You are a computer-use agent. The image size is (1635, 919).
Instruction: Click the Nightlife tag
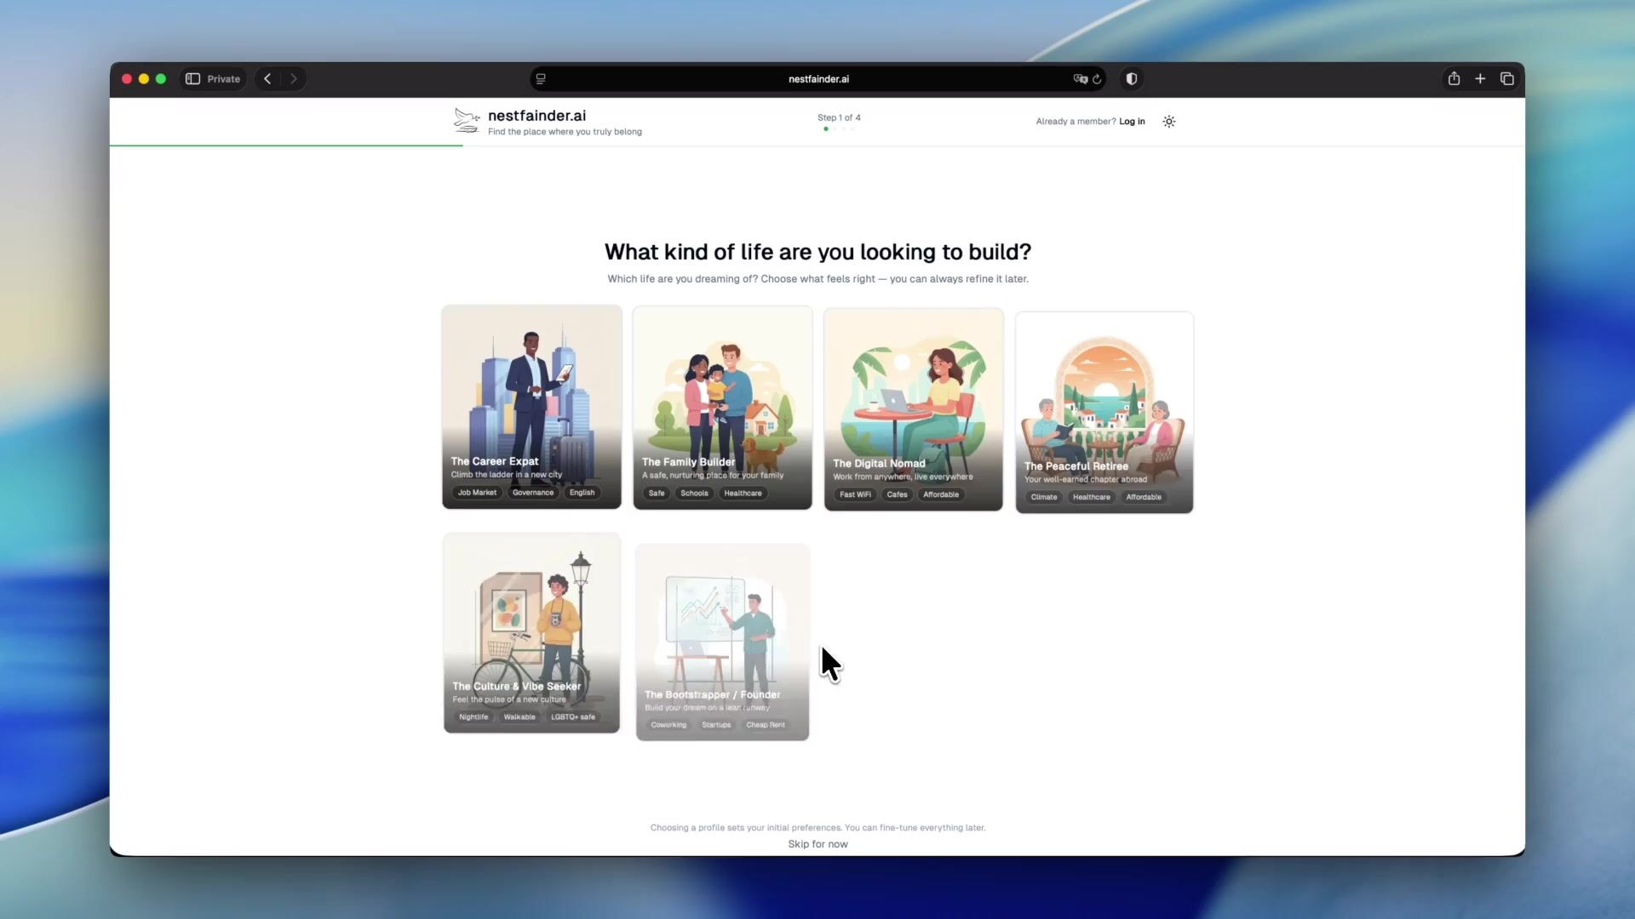(x=473, y=717)
